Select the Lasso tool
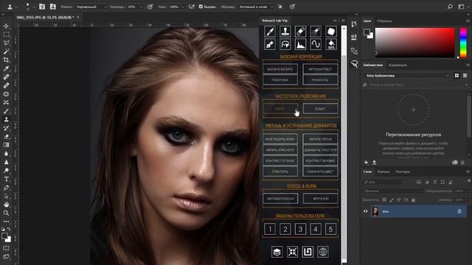This screenshot has height=265, width=472. (6, 43)
